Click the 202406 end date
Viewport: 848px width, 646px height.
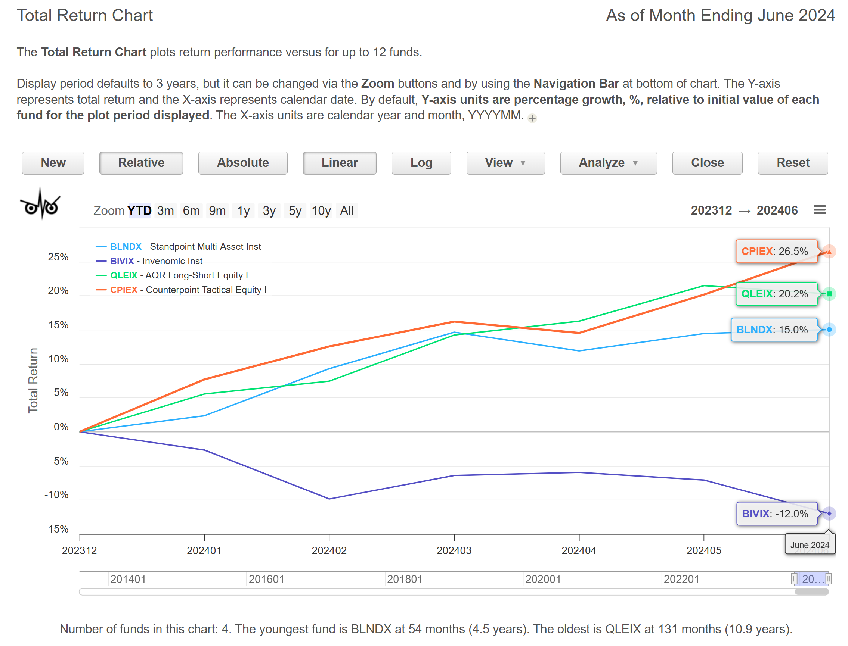click(777, 210)
